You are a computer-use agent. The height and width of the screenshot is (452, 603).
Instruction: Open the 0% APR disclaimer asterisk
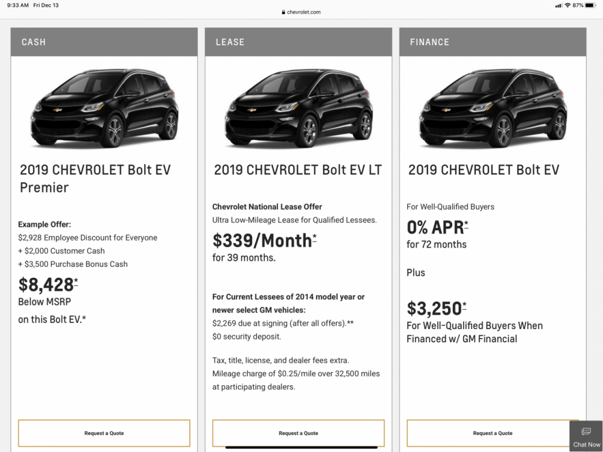coord(466,224)
